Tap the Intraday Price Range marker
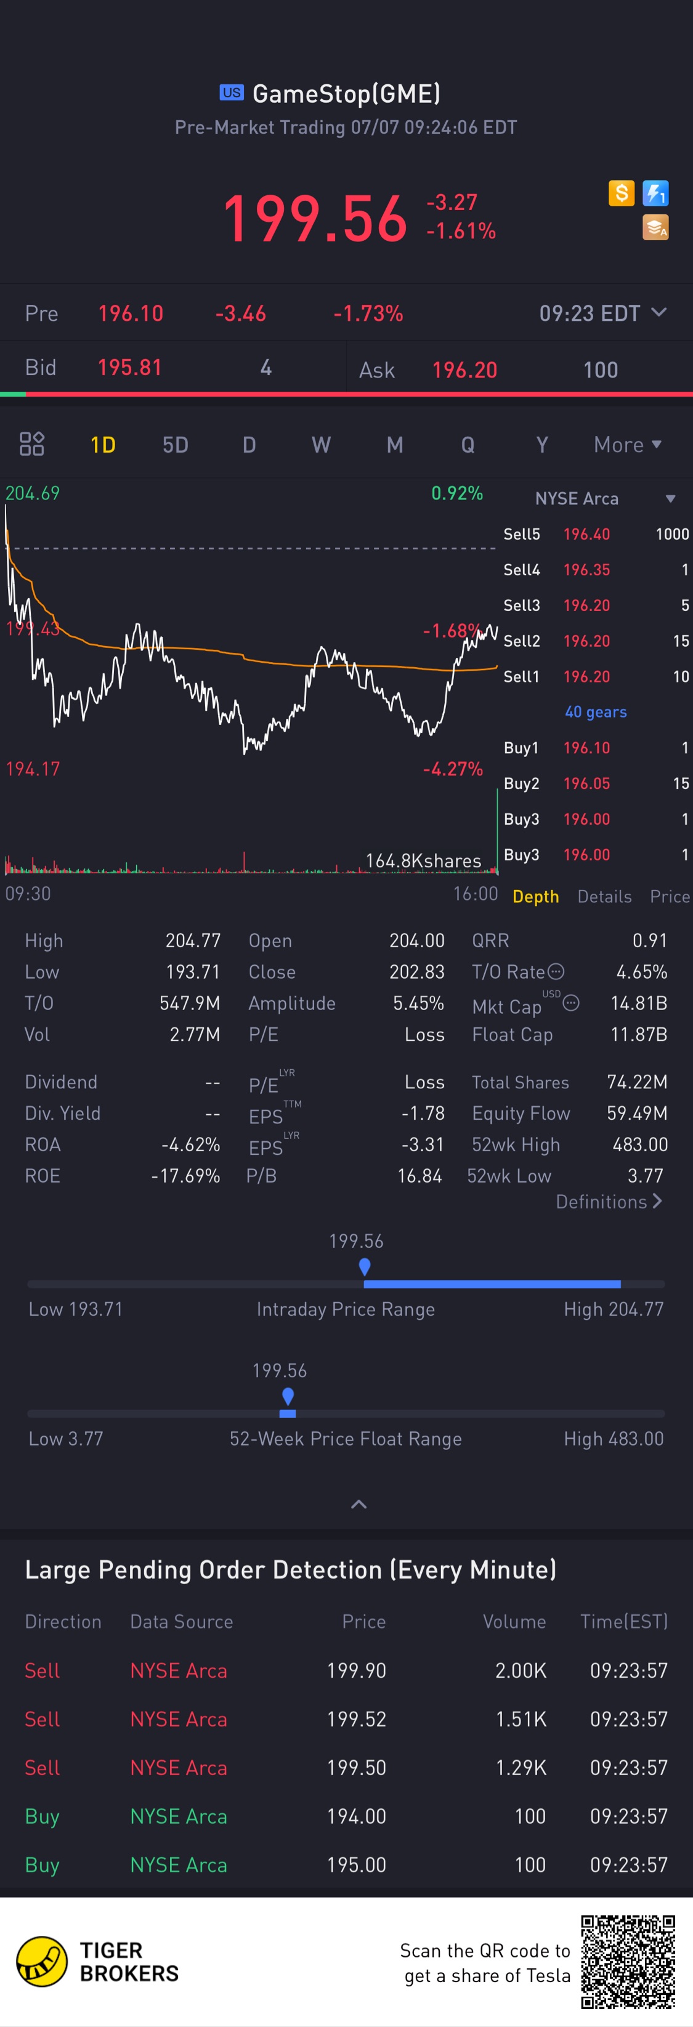The width and height of the screenshot is (693, 2027). (364, 1266)
